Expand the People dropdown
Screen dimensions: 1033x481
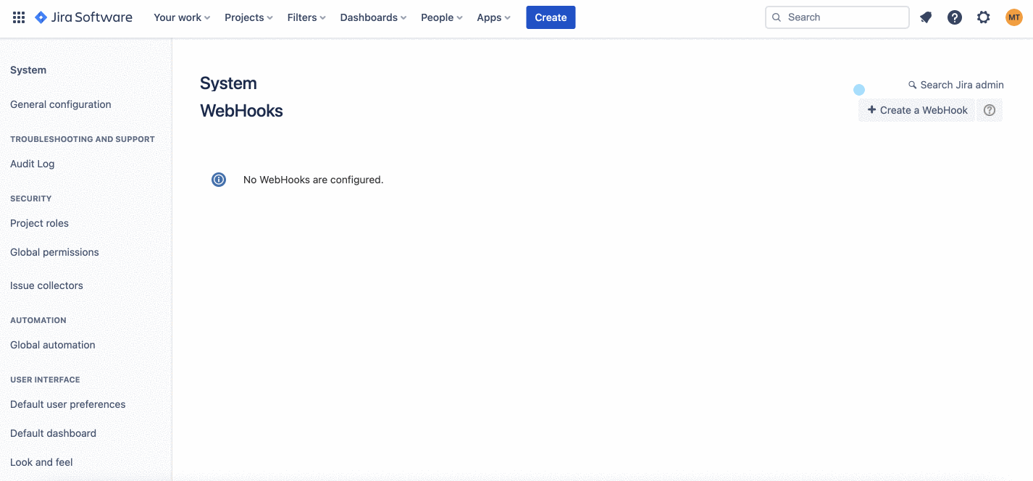(441, 17)
